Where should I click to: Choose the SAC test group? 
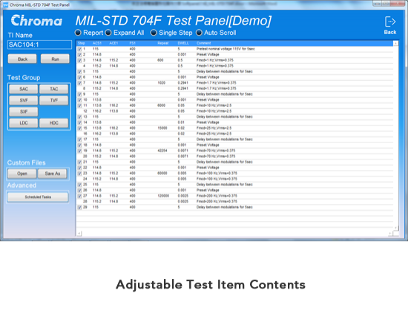coord(24,89)
